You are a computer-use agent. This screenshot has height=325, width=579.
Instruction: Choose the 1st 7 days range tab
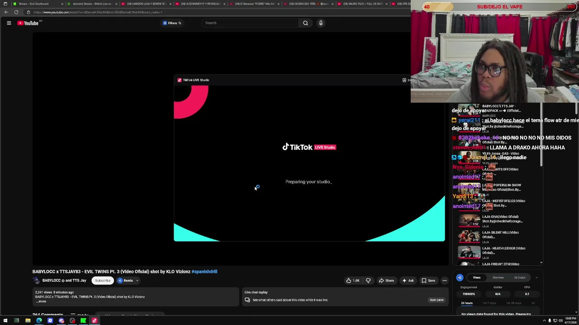point(489,303)
